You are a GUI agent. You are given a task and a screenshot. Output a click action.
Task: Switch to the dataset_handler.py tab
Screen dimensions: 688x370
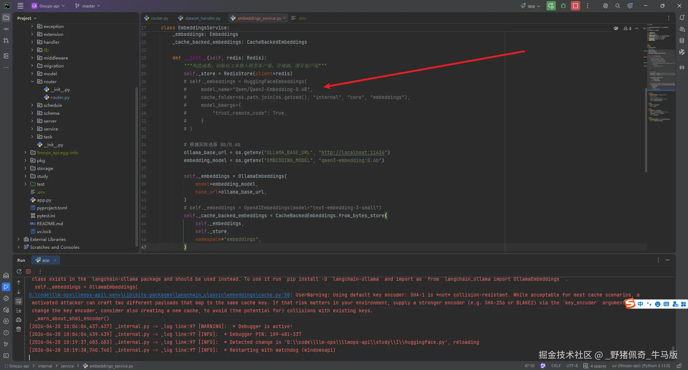[202, 18]
